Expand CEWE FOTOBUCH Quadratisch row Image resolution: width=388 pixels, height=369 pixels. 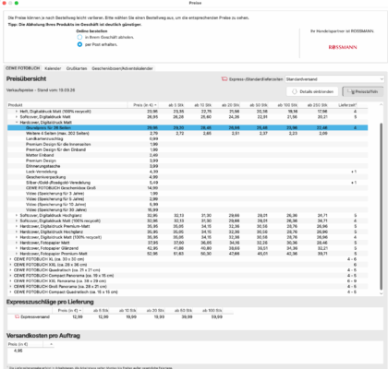click(x=10, y=270)
